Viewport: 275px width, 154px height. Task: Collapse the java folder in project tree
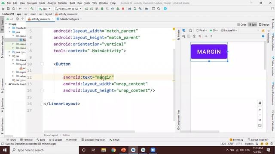click(9, 32)
